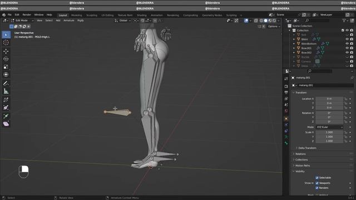Toggle overlays button in viewport header
The image size is (356, 200).
coord(246,21)
